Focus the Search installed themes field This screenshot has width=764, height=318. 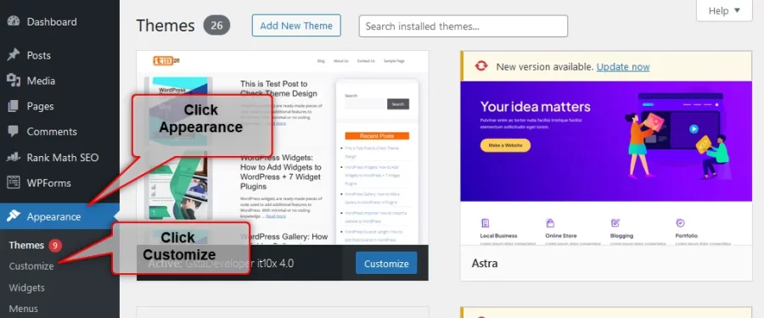click(x=463, y=25)
